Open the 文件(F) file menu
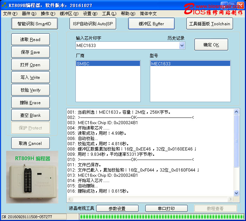Viewport: 246px width, 221px height. tap(10, 14)
